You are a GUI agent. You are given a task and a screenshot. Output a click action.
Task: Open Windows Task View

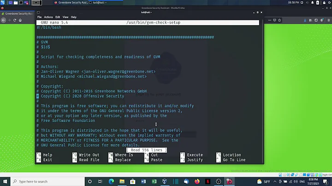tap(101, 181)
